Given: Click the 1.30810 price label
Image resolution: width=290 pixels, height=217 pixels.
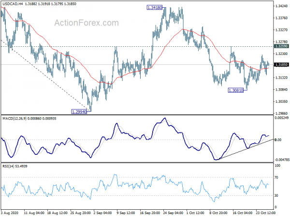Looking at the screenshot, I should tap(236, 90).
